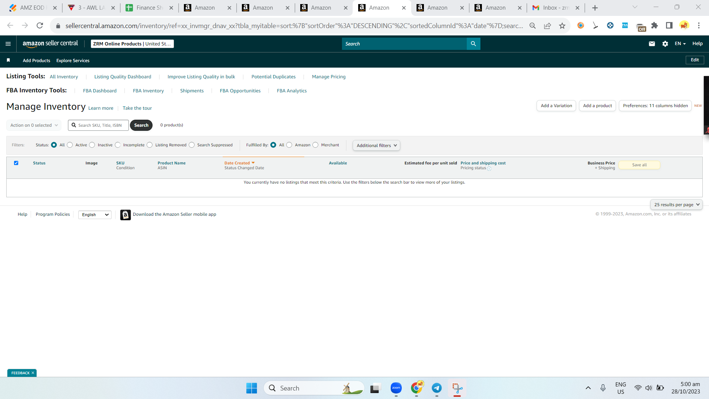Select the Status All radio button
The height and width of the screenshot is (399, 709).
click(x=54, y=145)
